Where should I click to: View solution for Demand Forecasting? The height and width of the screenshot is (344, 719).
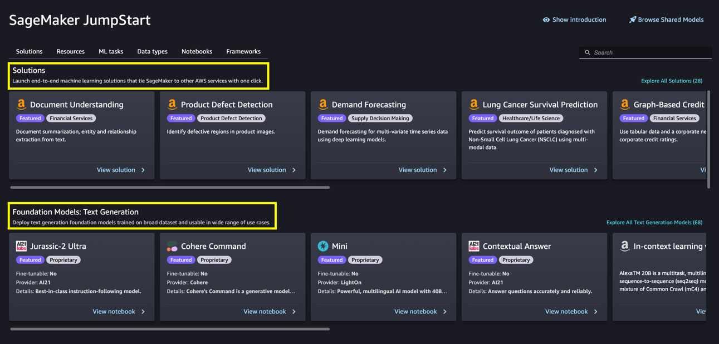[x=423, y=170]
